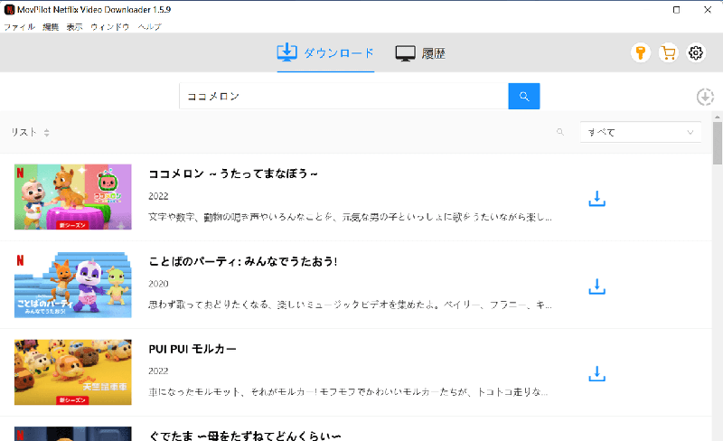Download ことばのパーティ: みんなでうたおう!
The height and width of the screenshot is (441, 723).
click(596, 286)
